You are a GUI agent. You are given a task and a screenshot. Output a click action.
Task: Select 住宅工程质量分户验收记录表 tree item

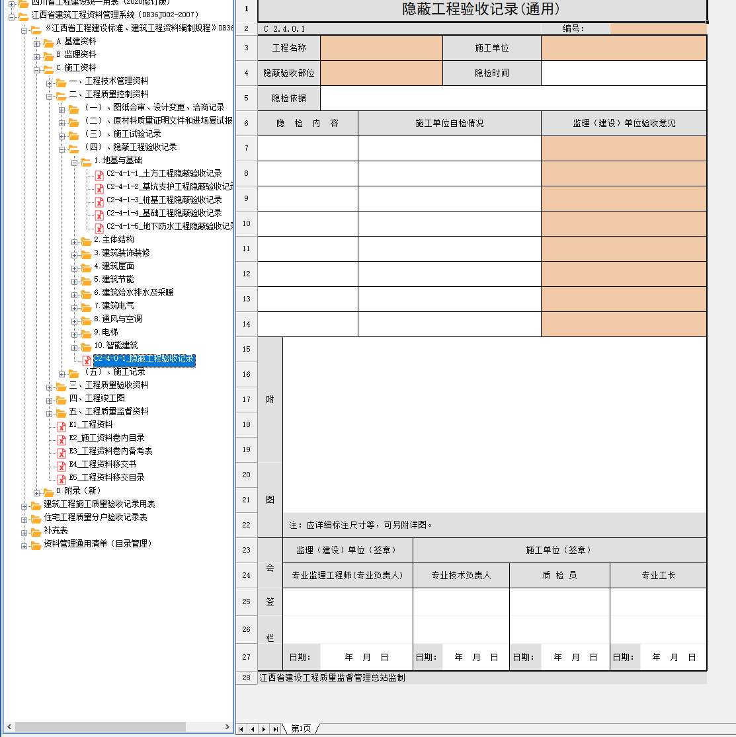point(95,517)
